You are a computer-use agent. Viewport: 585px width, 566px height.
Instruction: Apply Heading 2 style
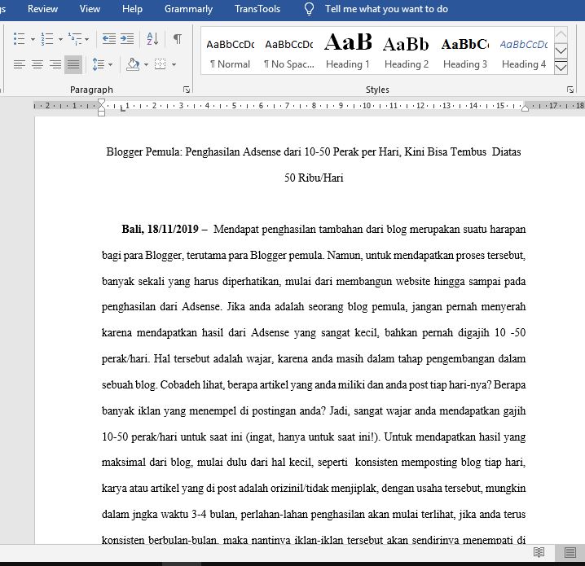407,52
